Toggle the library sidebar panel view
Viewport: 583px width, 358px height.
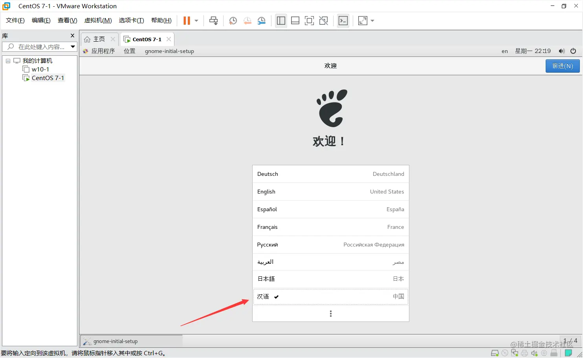pyautogui.click(x=281, y=21)
